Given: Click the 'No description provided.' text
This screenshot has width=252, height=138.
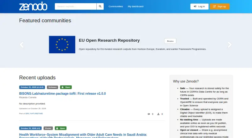Looking at the screenshot, I should pos(32,103).
